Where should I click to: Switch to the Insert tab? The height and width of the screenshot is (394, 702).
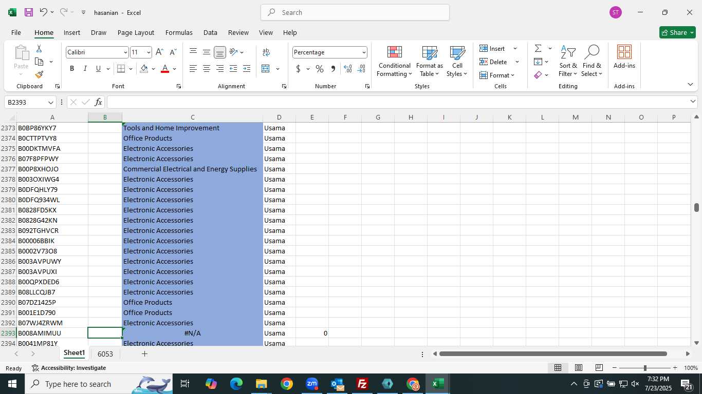72,32
